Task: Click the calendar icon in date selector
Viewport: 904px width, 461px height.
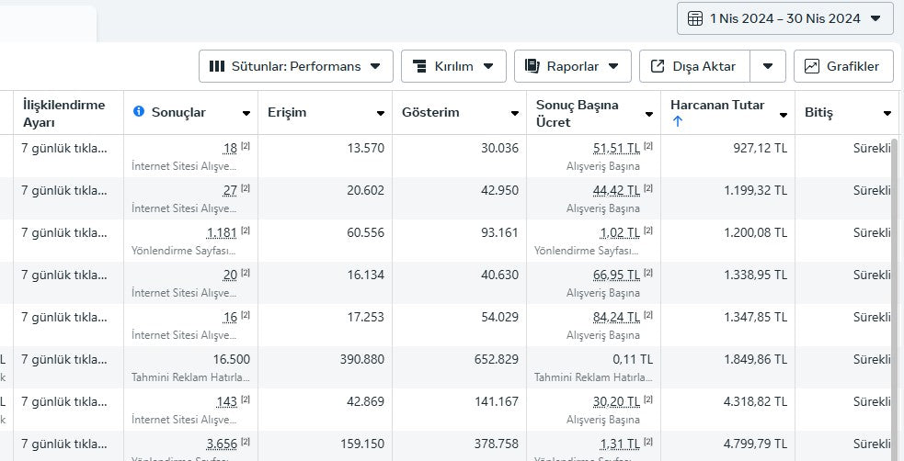Action: point(695,18)
